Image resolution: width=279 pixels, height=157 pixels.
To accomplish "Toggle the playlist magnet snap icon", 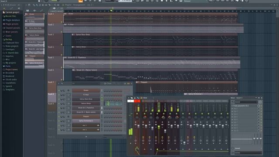I will (29, 5).
